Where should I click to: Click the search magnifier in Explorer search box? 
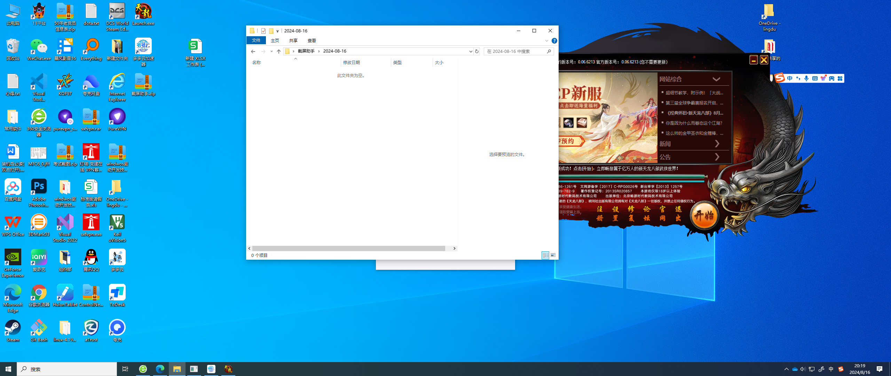[549, 51]
